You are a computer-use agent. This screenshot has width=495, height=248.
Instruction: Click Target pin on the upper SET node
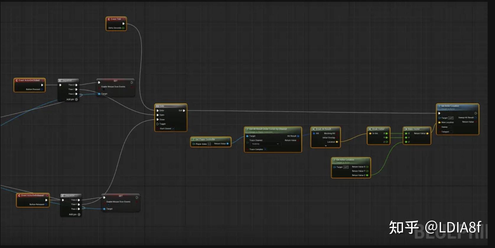99,94
